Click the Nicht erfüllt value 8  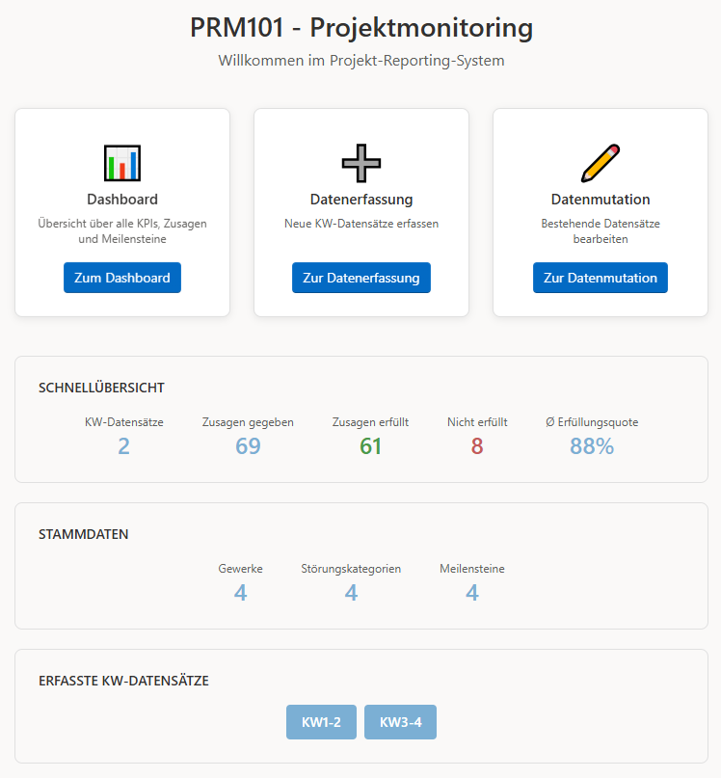pos(477,446)
